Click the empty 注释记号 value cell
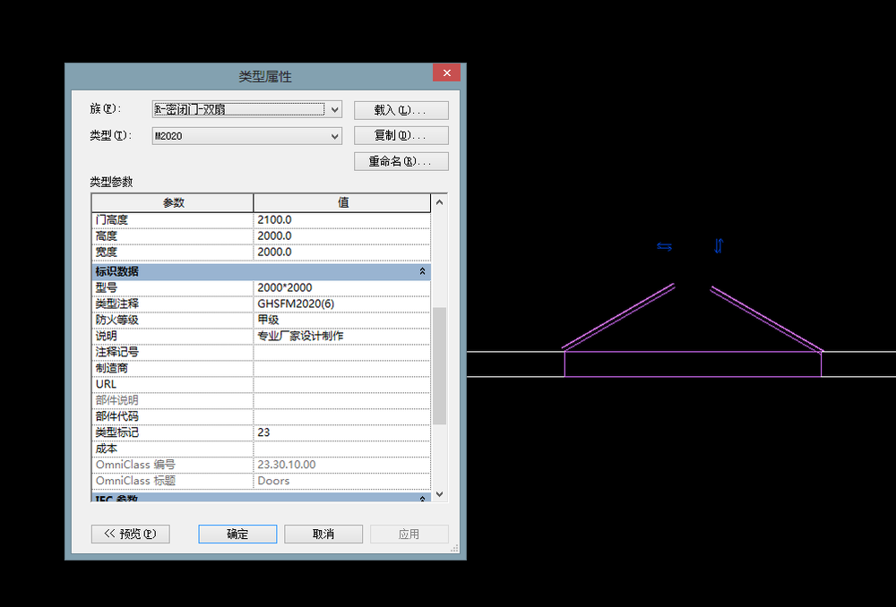This screenshot has width=896, height=607. [x=341, y=353]
